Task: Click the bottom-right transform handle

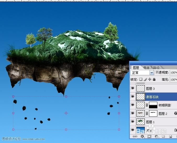Action: [x=119, y=129]
